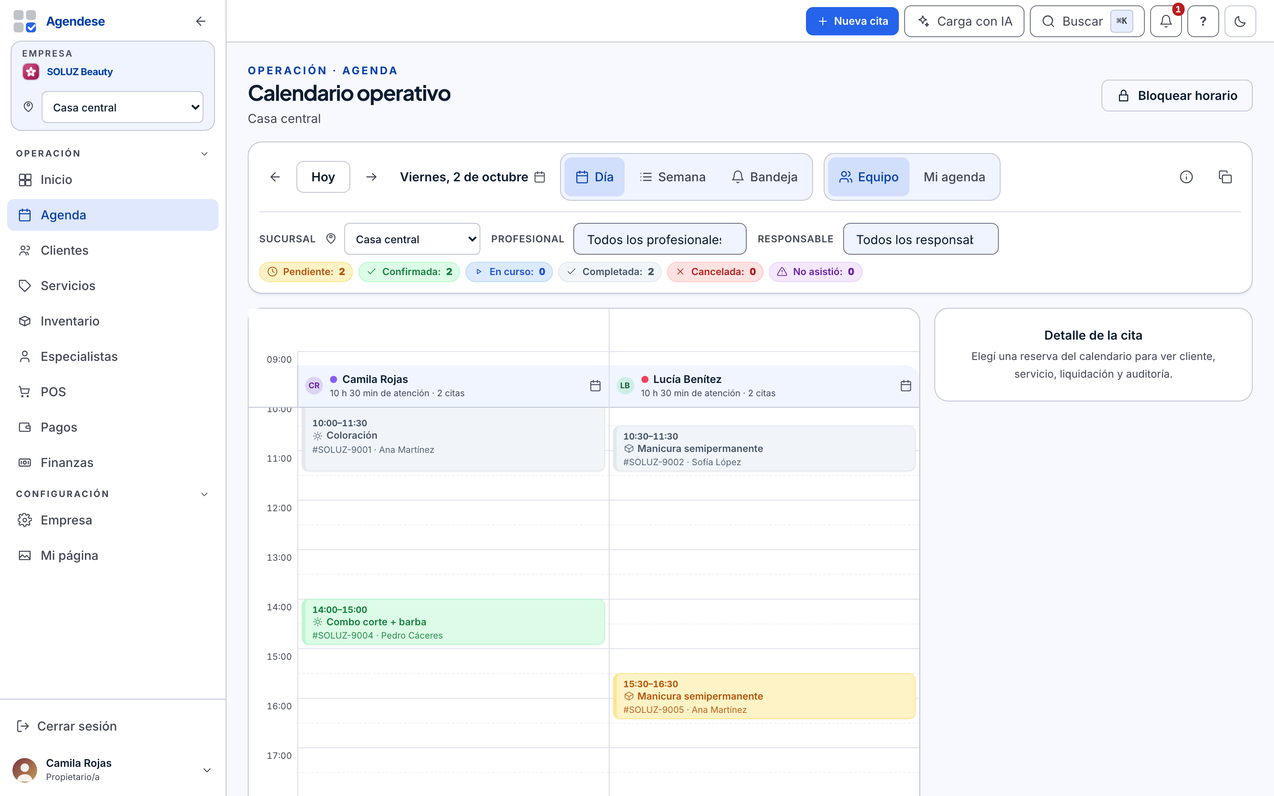Click Carga con IA button
This screenshot has width=1274, height=796.
click(x=964, y=21)
